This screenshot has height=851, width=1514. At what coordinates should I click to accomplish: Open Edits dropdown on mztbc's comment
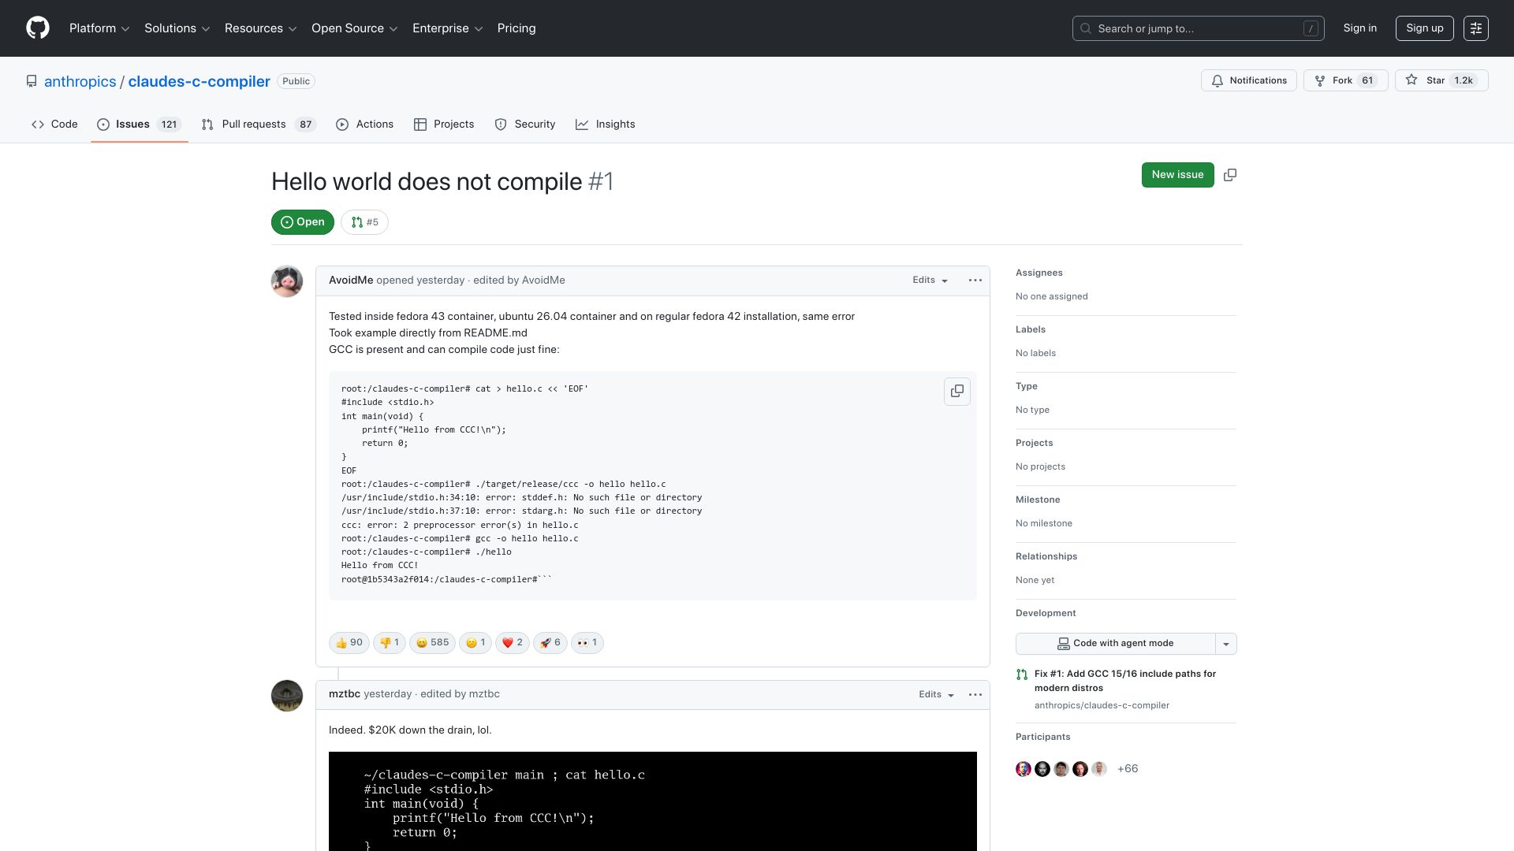coord(937,695)
